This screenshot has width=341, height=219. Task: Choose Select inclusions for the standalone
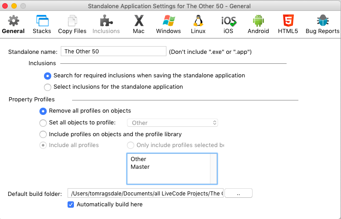[48, 87]
